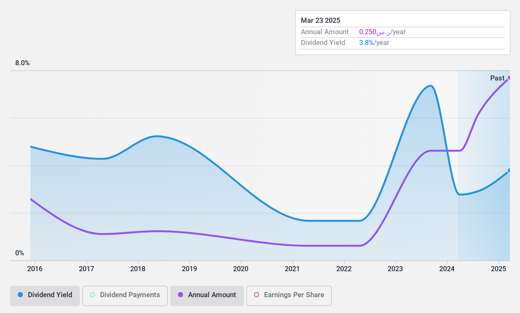Image resolution: width=520 pixels, height=313 pixels.
Task: Click the 'Annual Amount' tooltip label
Action: (x=325, y=32)
